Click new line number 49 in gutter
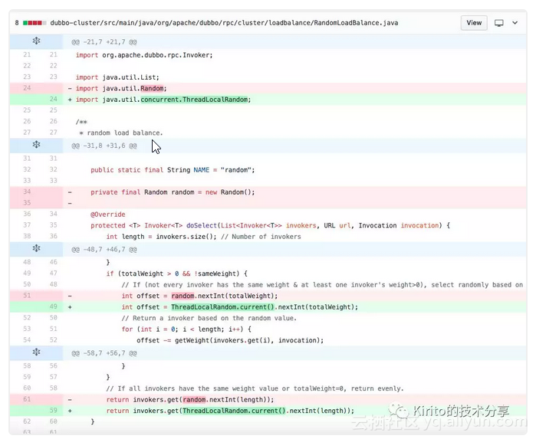Screen dimensions: 536x439 click(x=54, y=306)
